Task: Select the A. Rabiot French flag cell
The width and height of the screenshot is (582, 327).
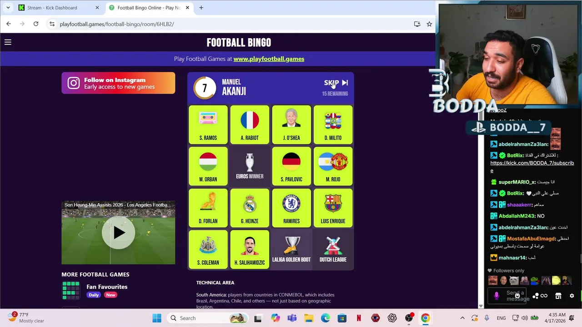Action: coord(250,124)
